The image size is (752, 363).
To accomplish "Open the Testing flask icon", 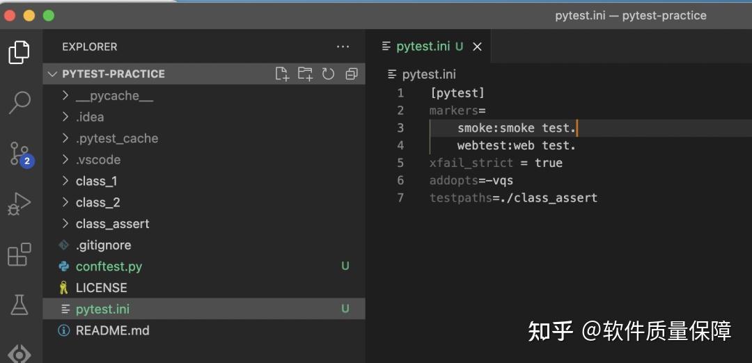I will (19, 304).
